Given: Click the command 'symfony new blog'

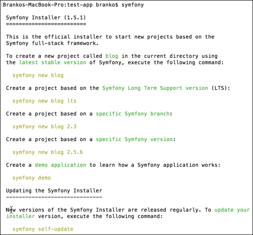Looking at the screenshot, I should (38, 75).
